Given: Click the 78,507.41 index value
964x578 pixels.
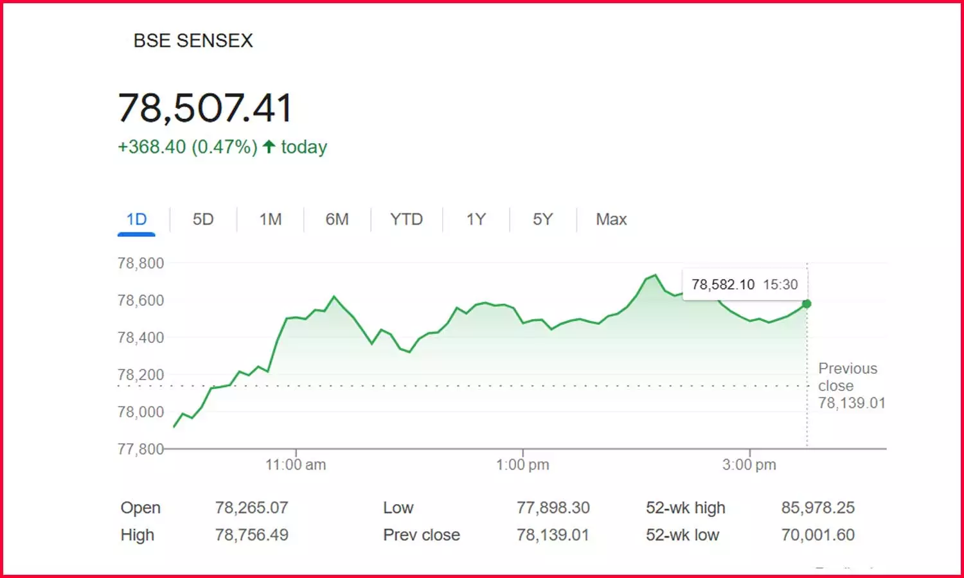Looking at the screenshot, I should 206,107.
